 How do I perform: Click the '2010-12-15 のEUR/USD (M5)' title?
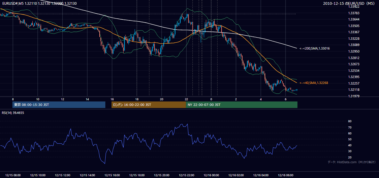pos(349,4)
